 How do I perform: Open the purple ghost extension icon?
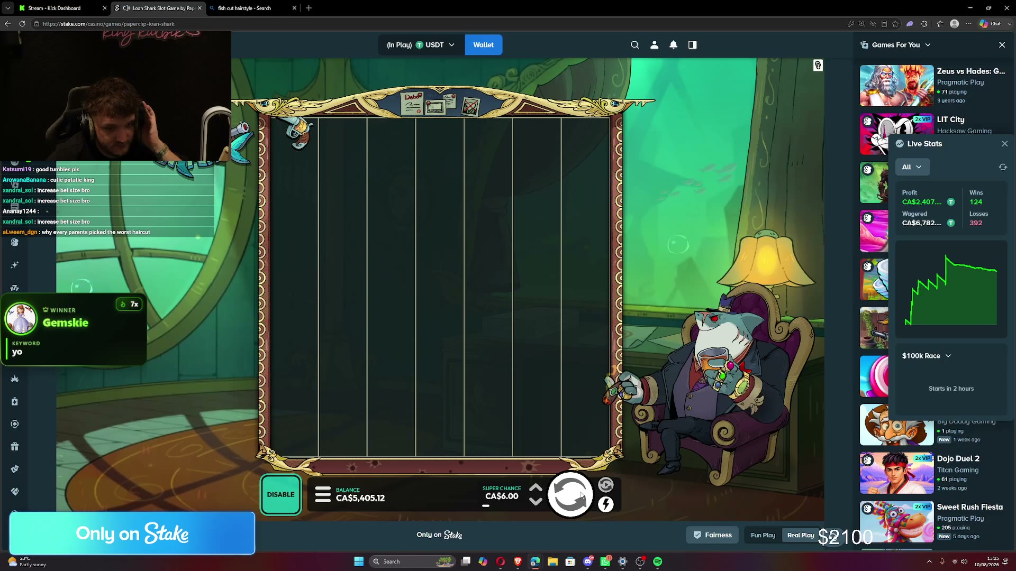[x=910, y=24]
